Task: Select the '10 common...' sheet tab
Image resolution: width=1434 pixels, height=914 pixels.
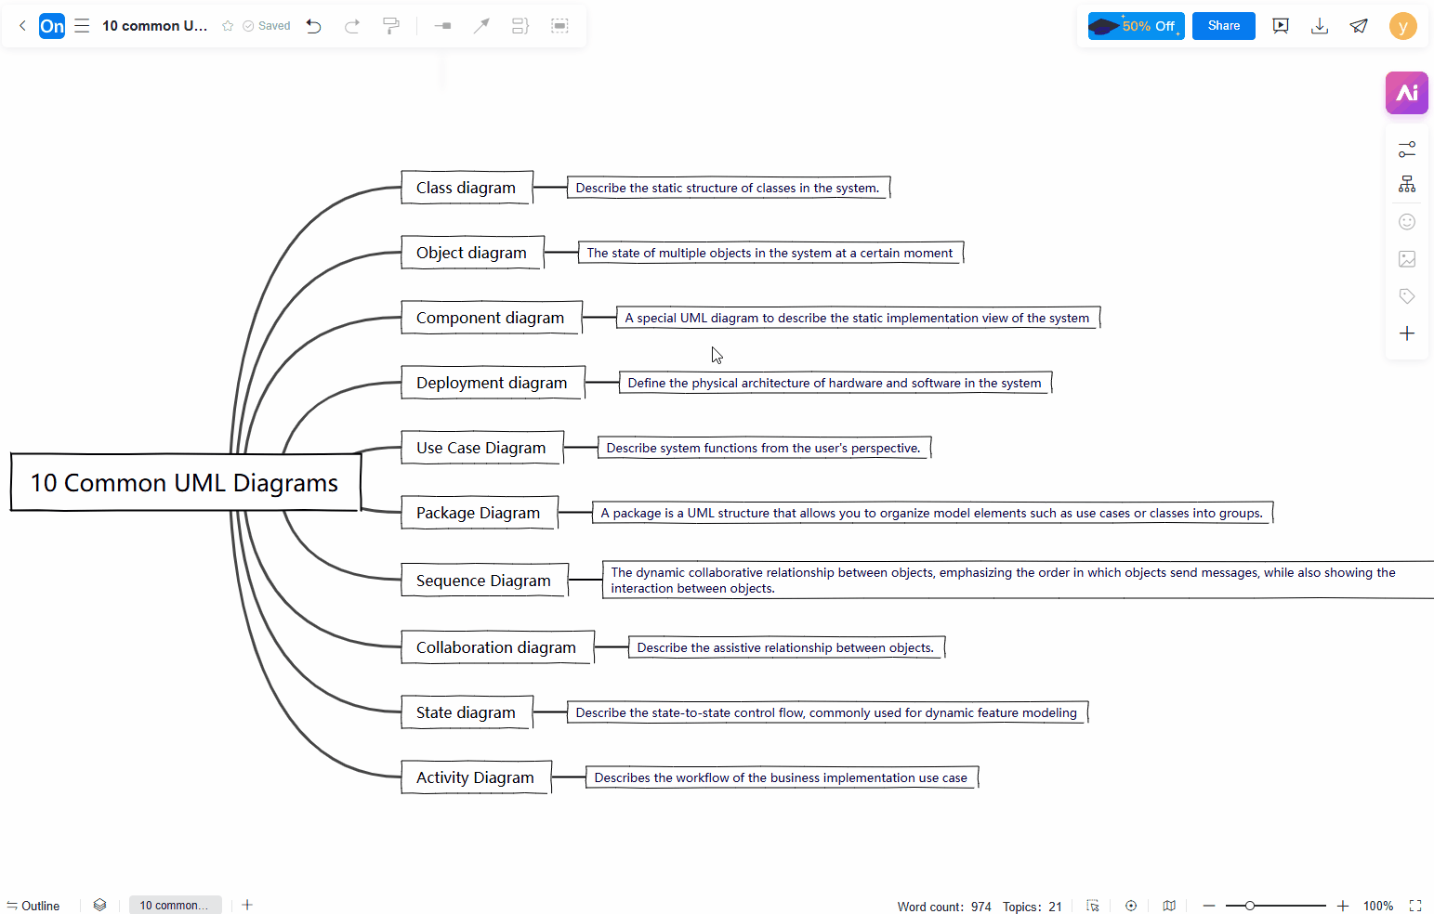Action: point(176,905)
